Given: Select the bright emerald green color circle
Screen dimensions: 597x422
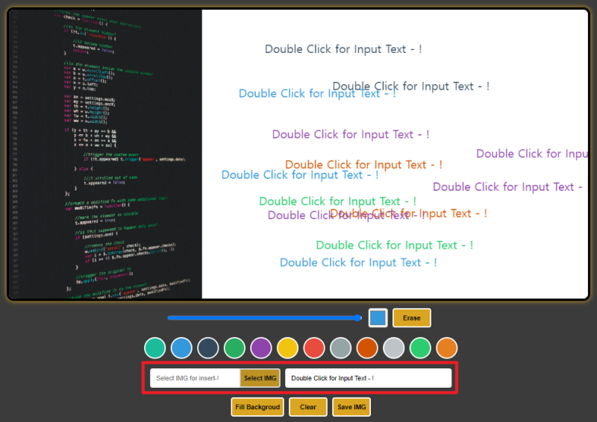Looking at the screenshot, I should tap(420, 347).
